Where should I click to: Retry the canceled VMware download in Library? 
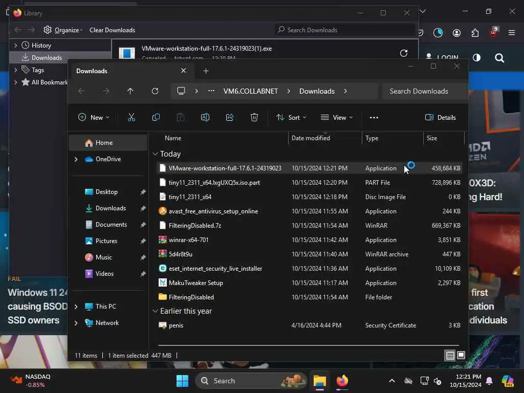coord(404,53)
